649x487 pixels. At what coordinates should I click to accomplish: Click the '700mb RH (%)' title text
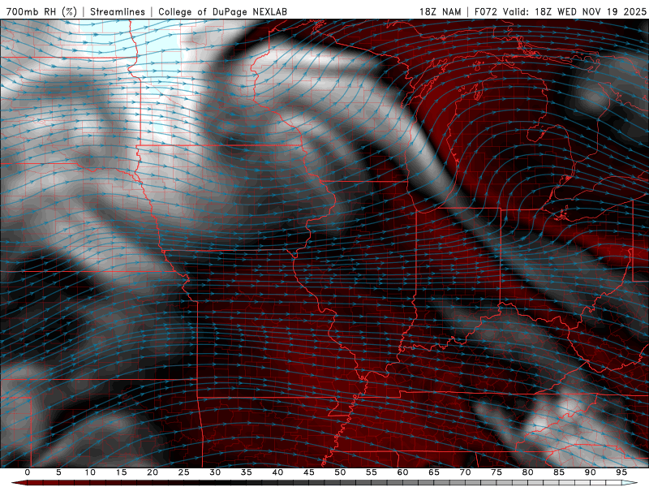(x=41, y=11)
